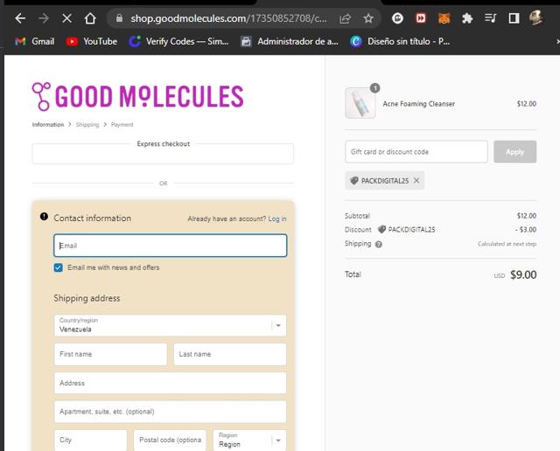The width and height of the screenshot is (560, 451).
Task: Open the Grammarly extension icon
Action: click(x=397, y=17)
